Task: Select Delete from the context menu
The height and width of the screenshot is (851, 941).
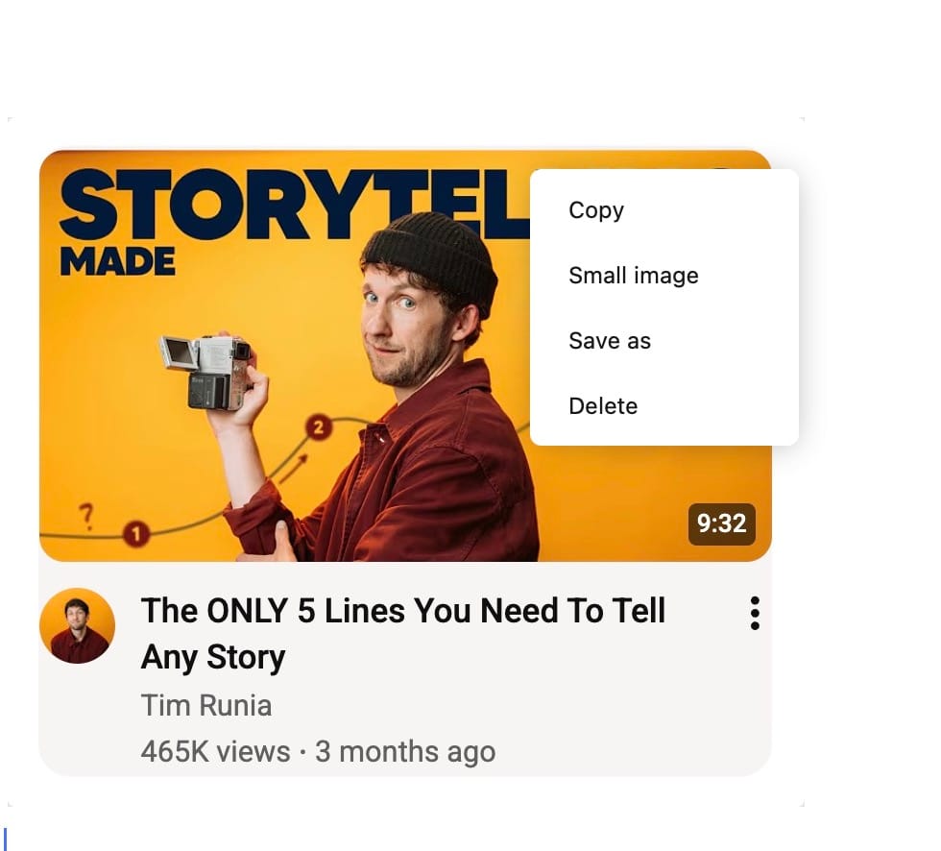Action: pyautogui.click(x=603, y=406)
